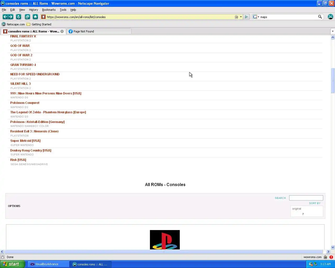
Task: Open Donkey Kong Country [USA] link
Action: point(31,150)
